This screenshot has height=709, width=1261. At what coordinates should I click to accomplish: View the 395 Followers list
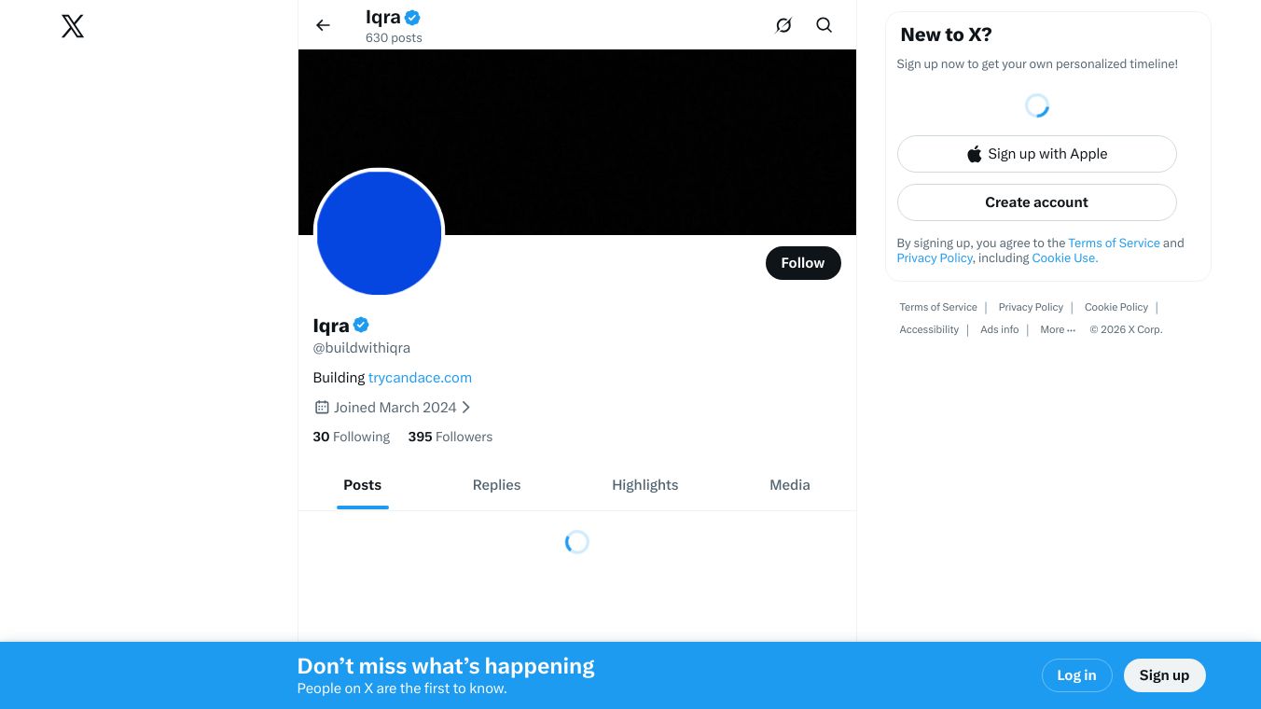[x=450, y=437]
